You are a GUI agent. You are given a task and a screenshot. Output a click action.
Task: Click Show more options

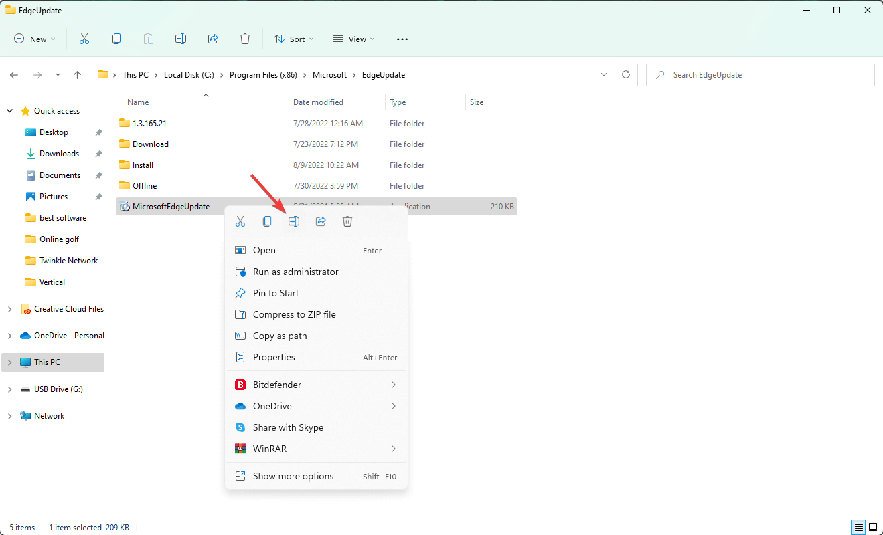[x=293, y=475]
